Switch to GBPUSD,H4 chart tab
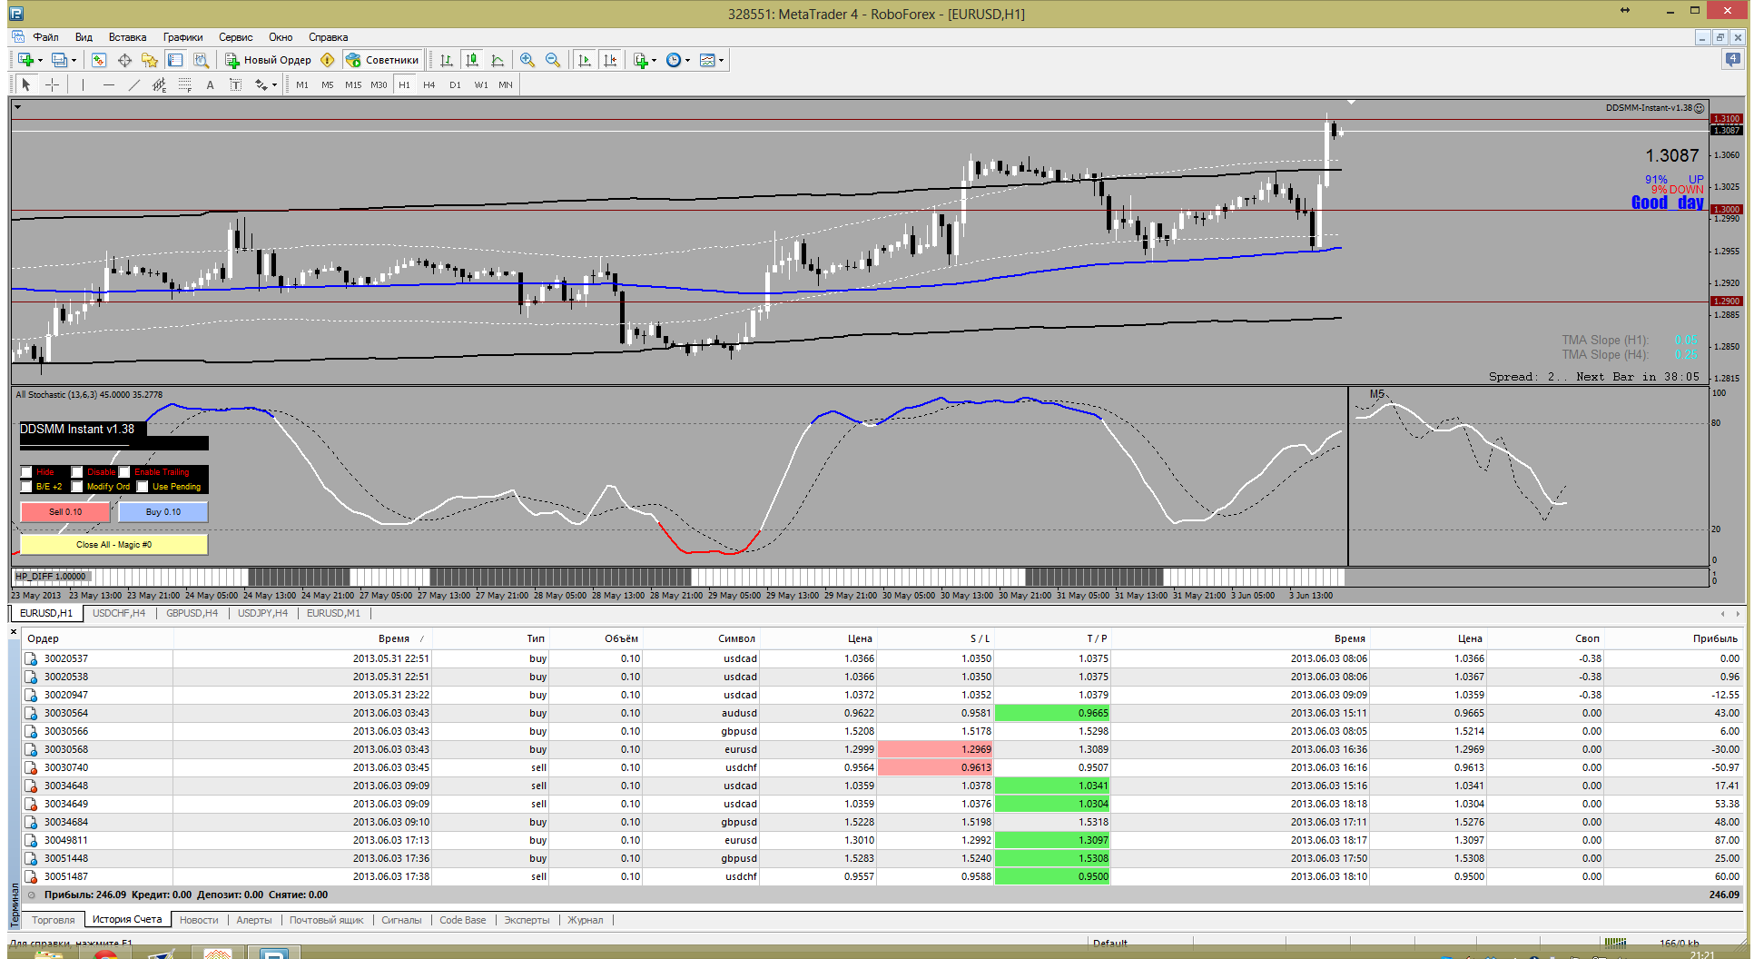The height and width of the screenshot is (959, 1754). point(192,613)
